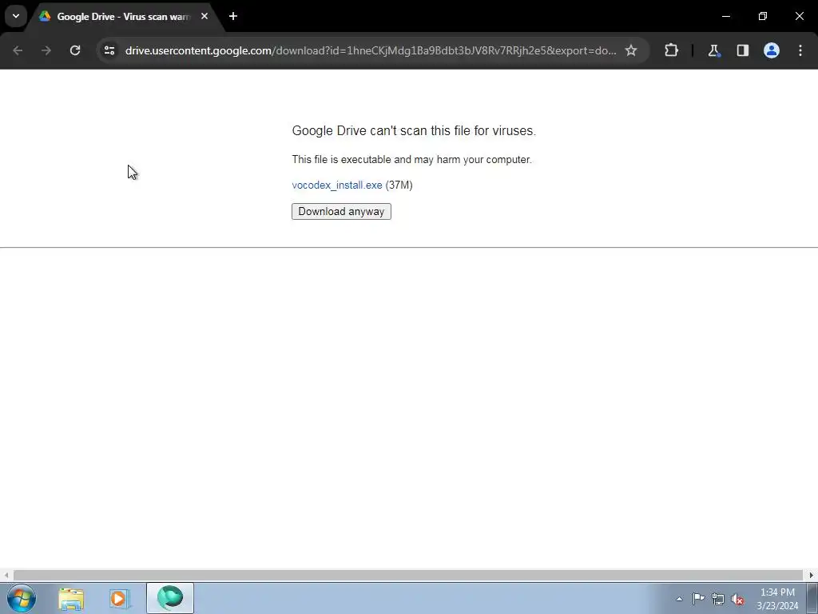Open the network tray icon
This screenshot has width=818, height=614.
718,599
